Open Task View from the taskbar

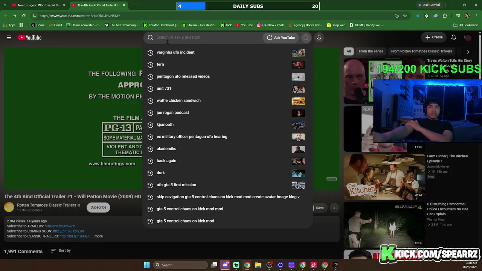pyautogui.click(x=214, y=265)
